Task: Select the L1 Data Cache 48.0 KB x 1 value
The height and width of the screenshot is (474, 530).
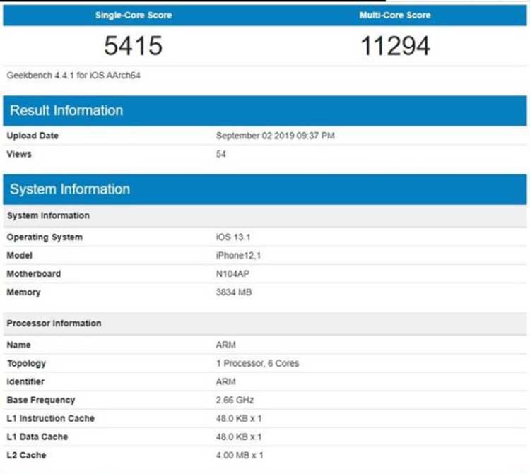Action: [239, 437]
